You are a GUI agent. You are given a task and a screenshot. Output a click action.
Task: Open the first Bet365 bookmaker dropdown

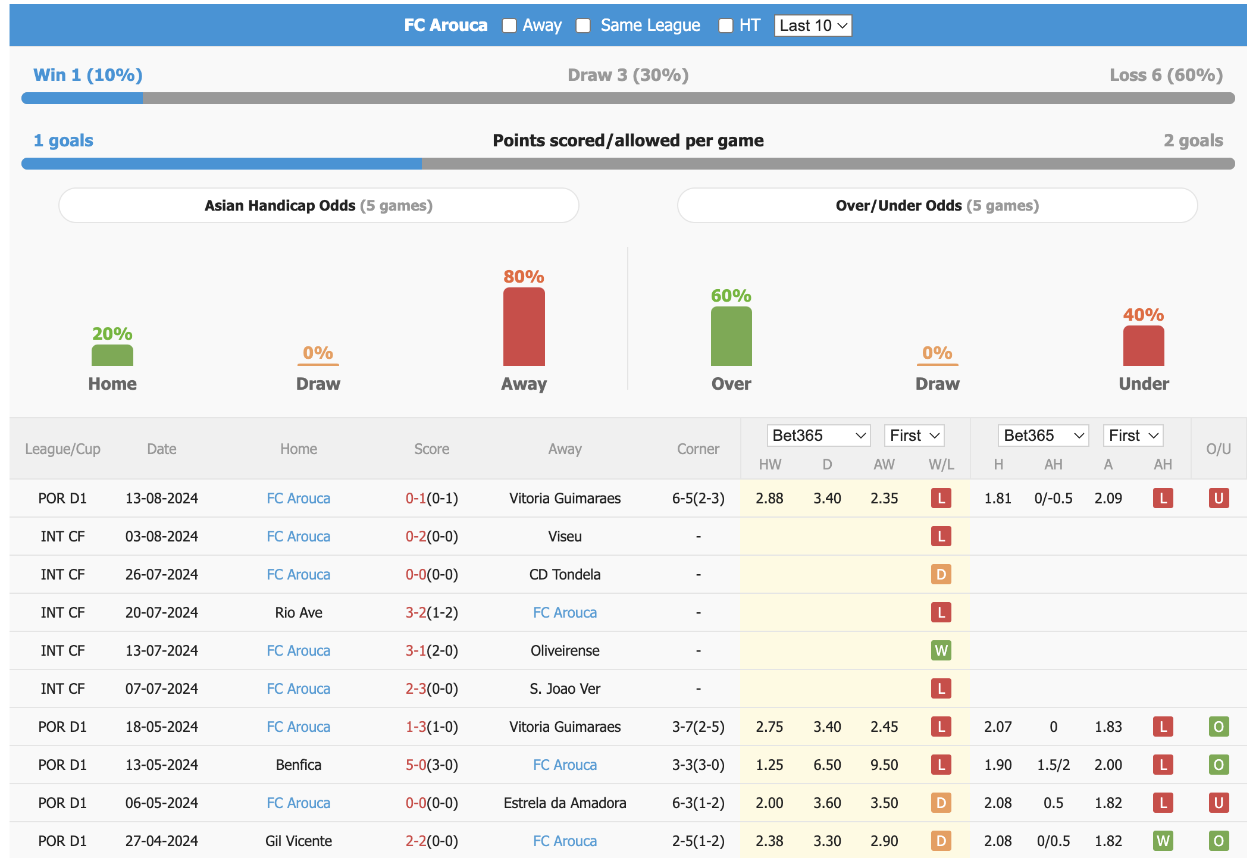click(x=819, y=436)
